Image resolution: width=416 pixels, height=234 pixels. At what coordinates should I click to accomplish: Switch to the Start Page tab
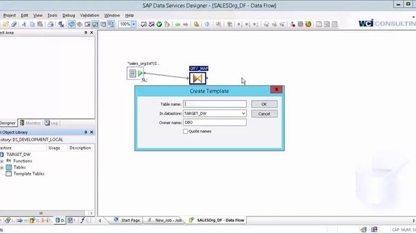tap(127, 220)
